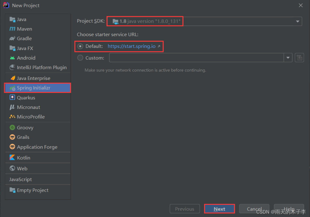The image size is (310, 217).
Task: Select Web entry
Action: (x=38, y=168)
